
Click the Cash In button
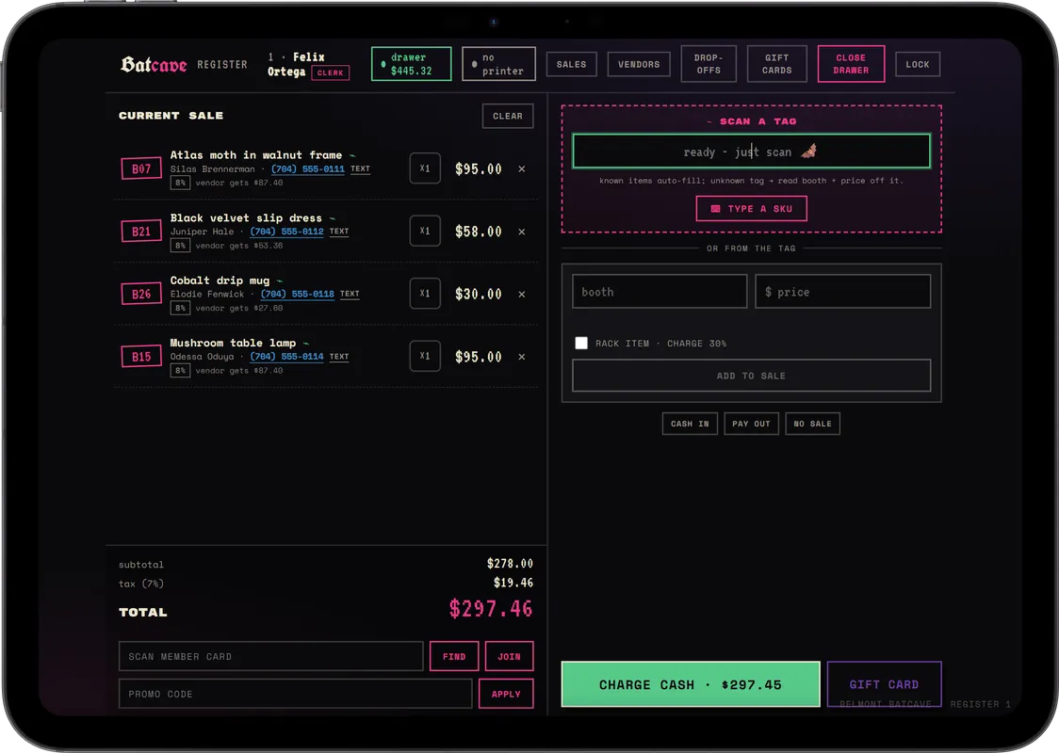tap(690, 424)
